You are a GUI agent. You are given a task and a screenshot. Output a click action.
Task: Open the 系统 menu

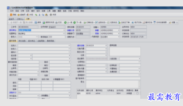[x=17, y=11]
